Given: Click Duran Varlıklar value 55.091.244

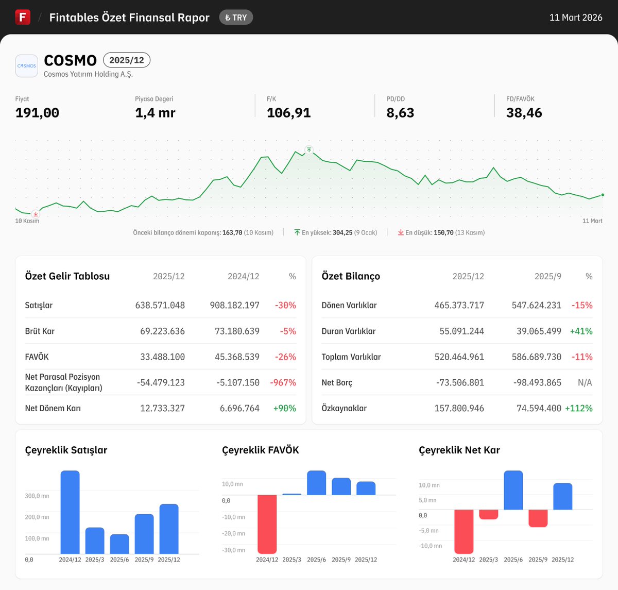Looking at the screenshot, I should click(x=462, y=331).
